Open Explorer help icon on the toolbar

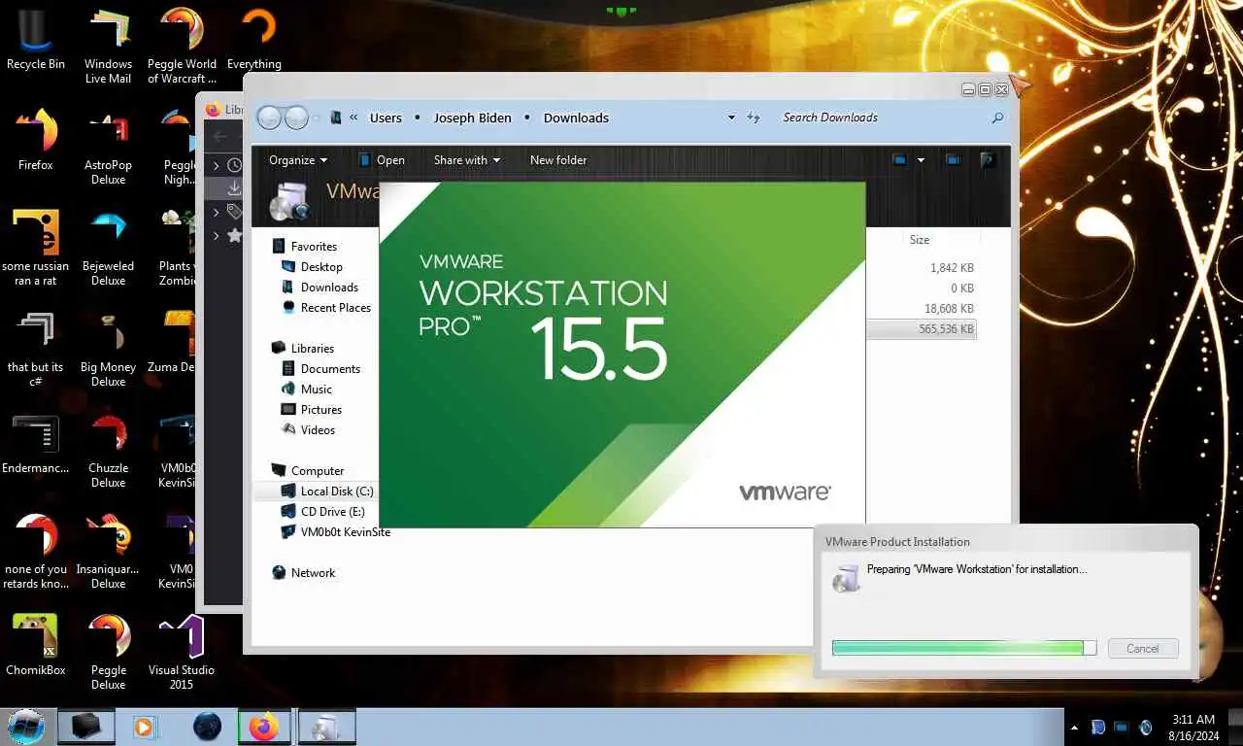tap(988, 160)
